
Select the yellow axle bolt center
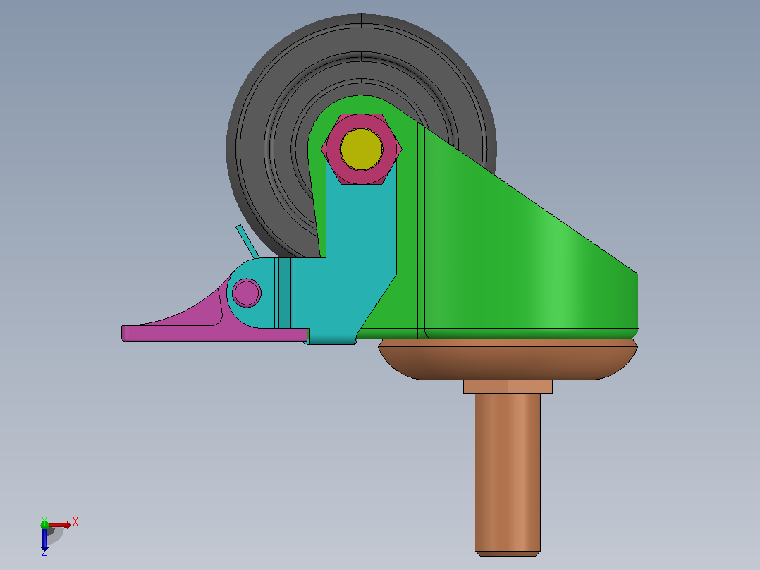pyautogui.click(x=361, y=149)
